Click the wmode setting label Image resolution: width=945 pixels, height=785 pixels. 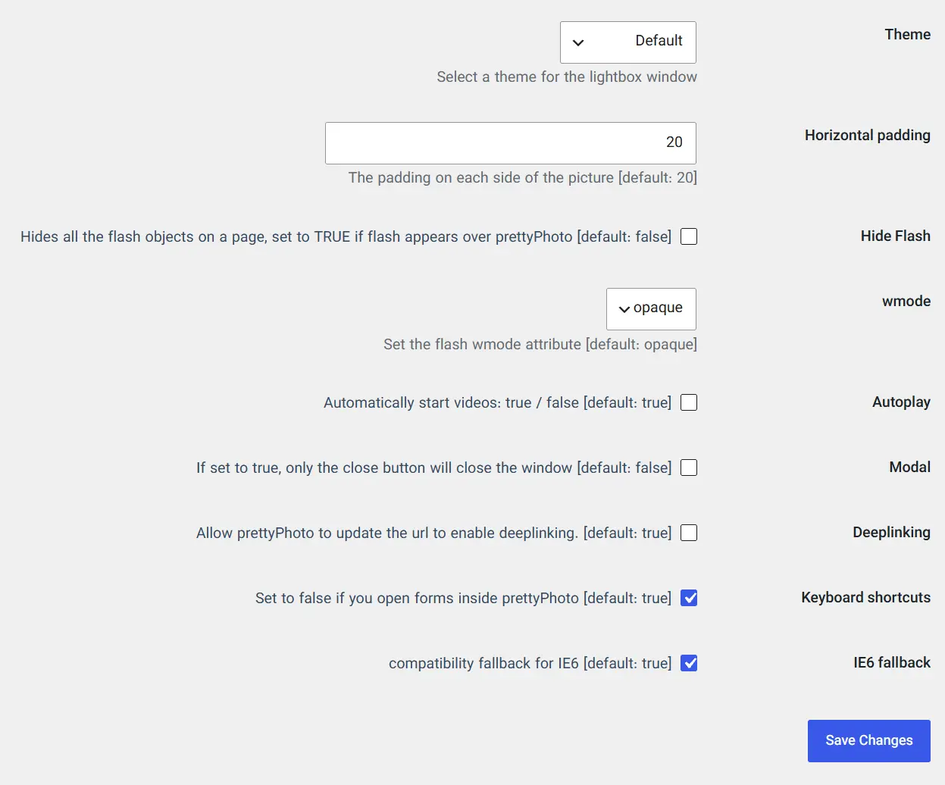[x=906, y=302]
